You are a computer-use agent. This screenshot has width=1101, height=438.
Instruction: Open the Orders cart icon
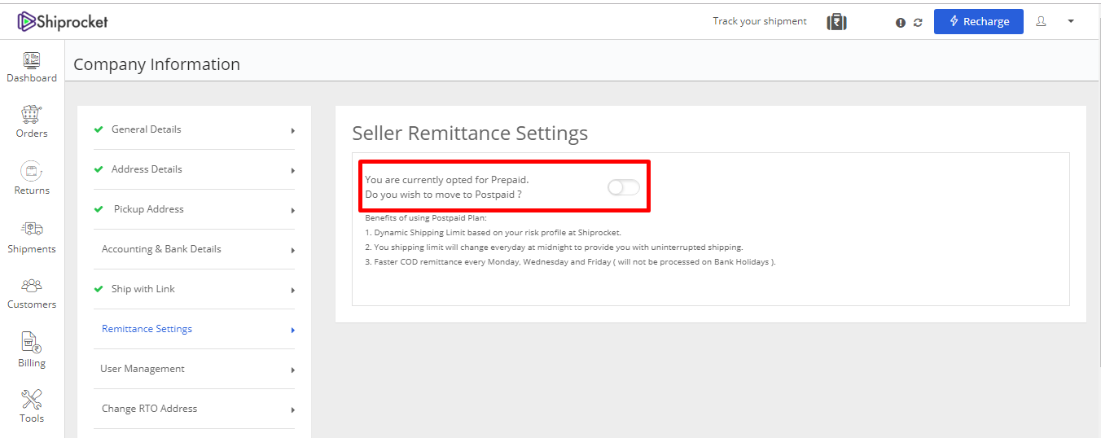[32, 114]
